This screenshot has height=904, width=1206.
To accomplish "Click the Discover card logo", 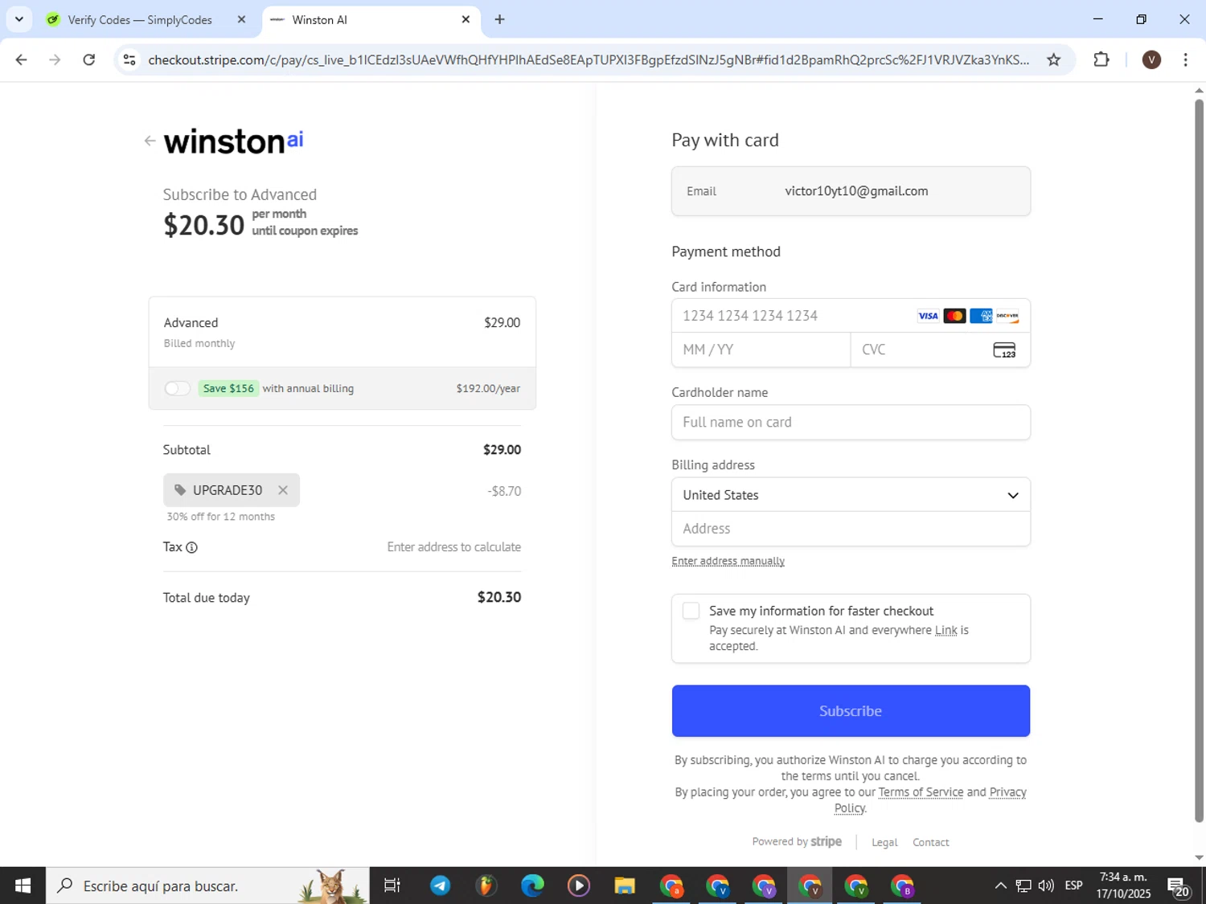I will click(1007, 316).
